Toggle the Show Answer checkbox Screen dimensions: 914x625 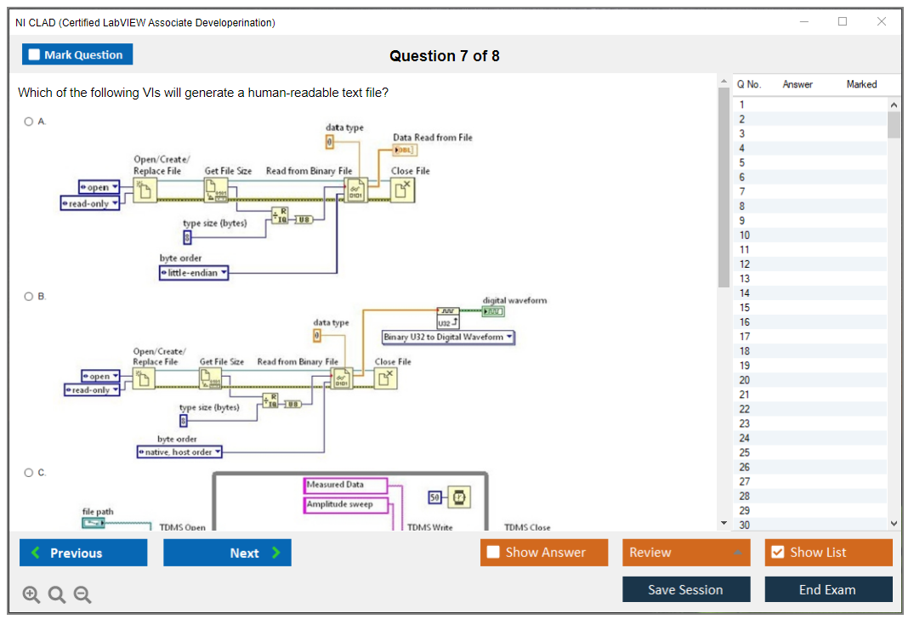pyautogui.click(x=493, y=553)
